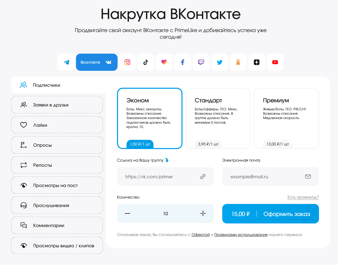
Task: Open the Instagram services tab
Action: pyautogui.click(x=127, y=62)
